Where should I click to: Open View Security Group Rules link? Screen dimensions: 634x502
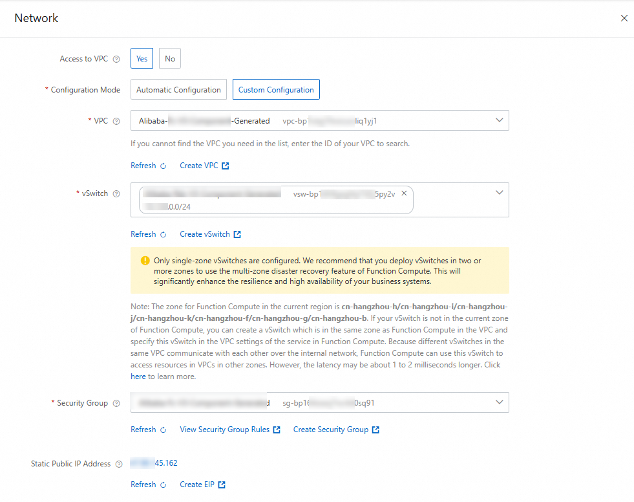point(224,430)
